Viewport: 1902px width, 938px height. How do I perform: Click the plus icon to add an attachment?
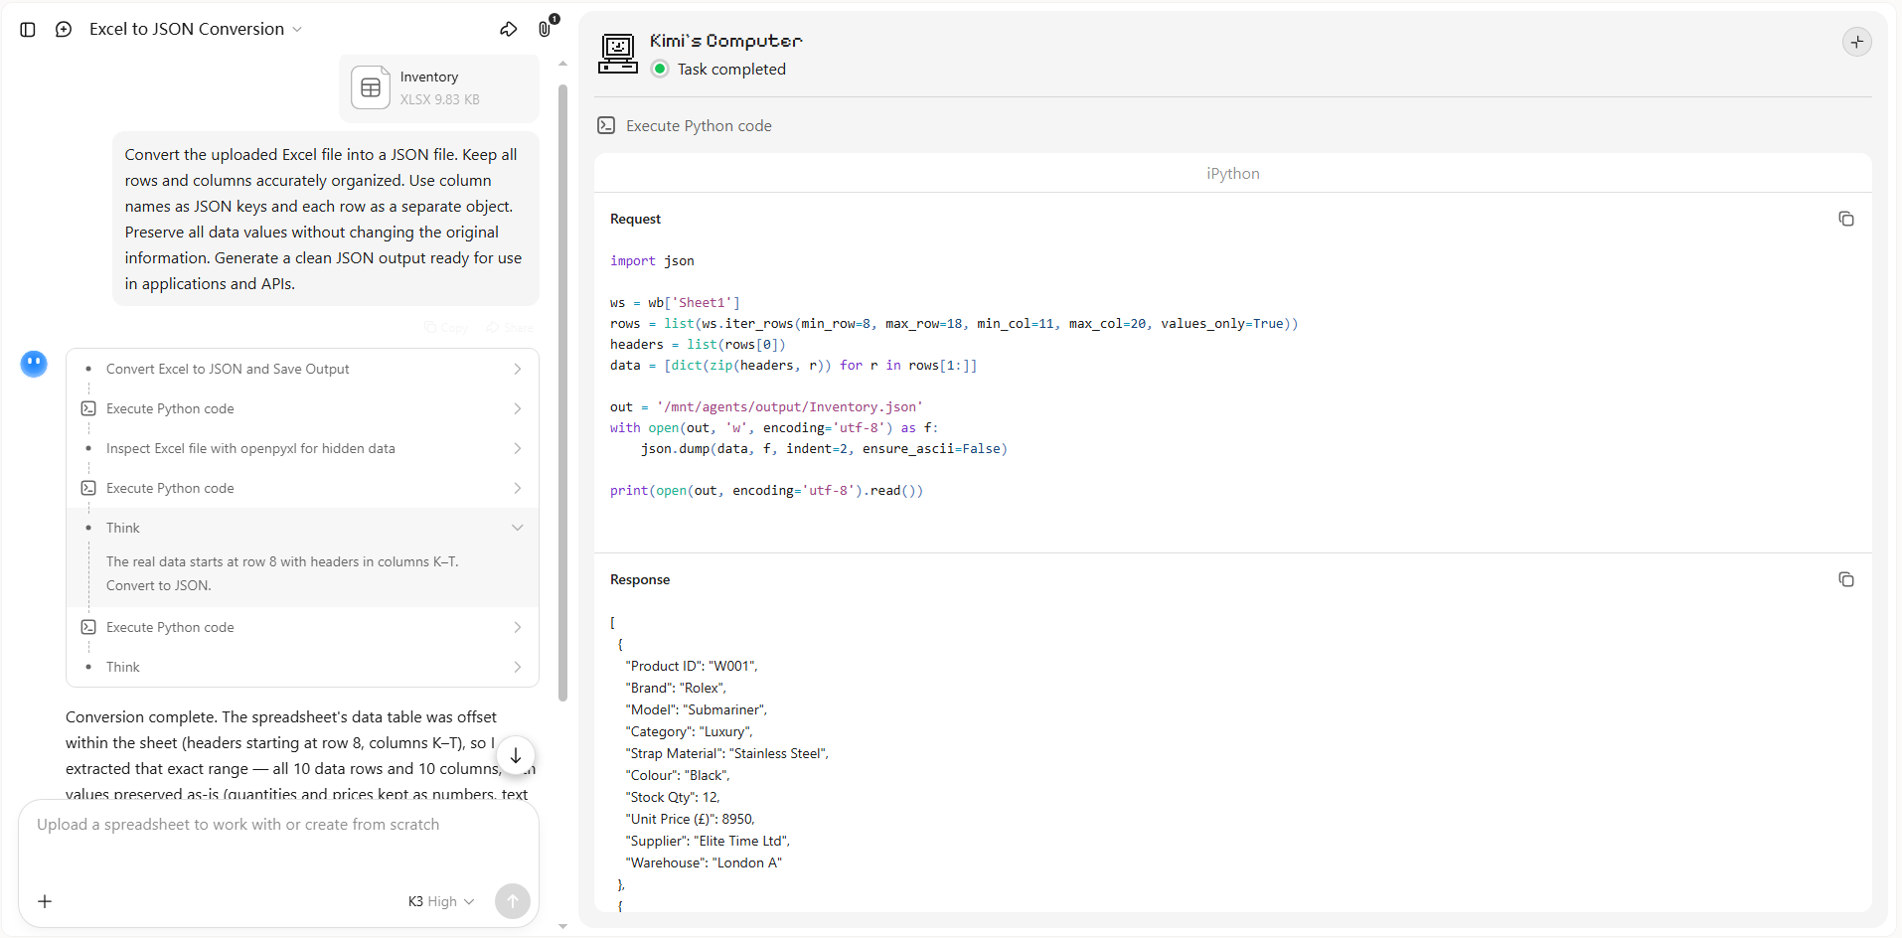click(x=45, y=901)
